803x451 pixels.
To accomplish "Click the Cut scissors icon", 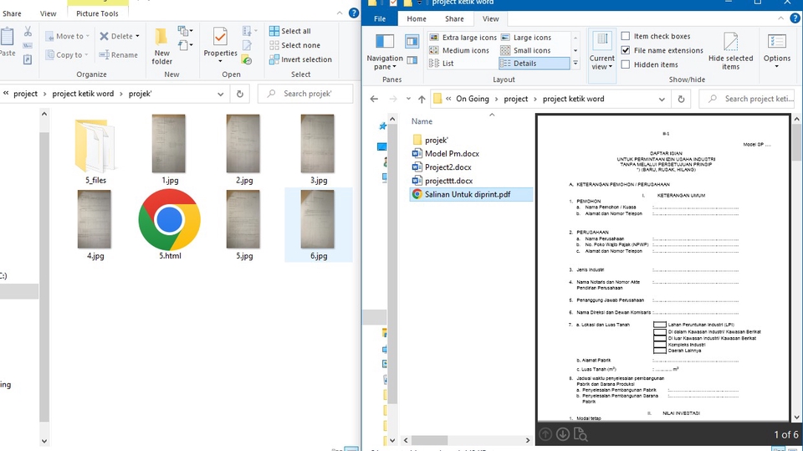I will (x=28, y=32).
